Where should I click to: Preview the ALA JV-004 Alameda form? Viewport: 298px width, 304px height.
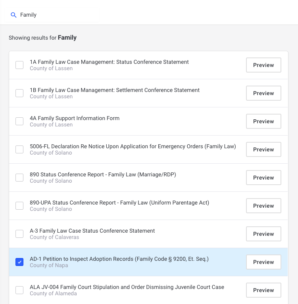coord(263,290)
